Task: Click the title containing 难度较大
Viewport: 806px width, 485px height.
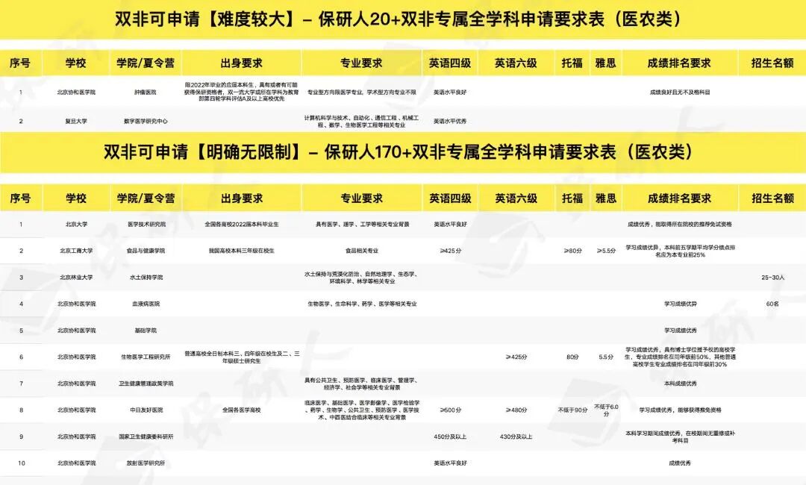Action: tap(398, 19)
